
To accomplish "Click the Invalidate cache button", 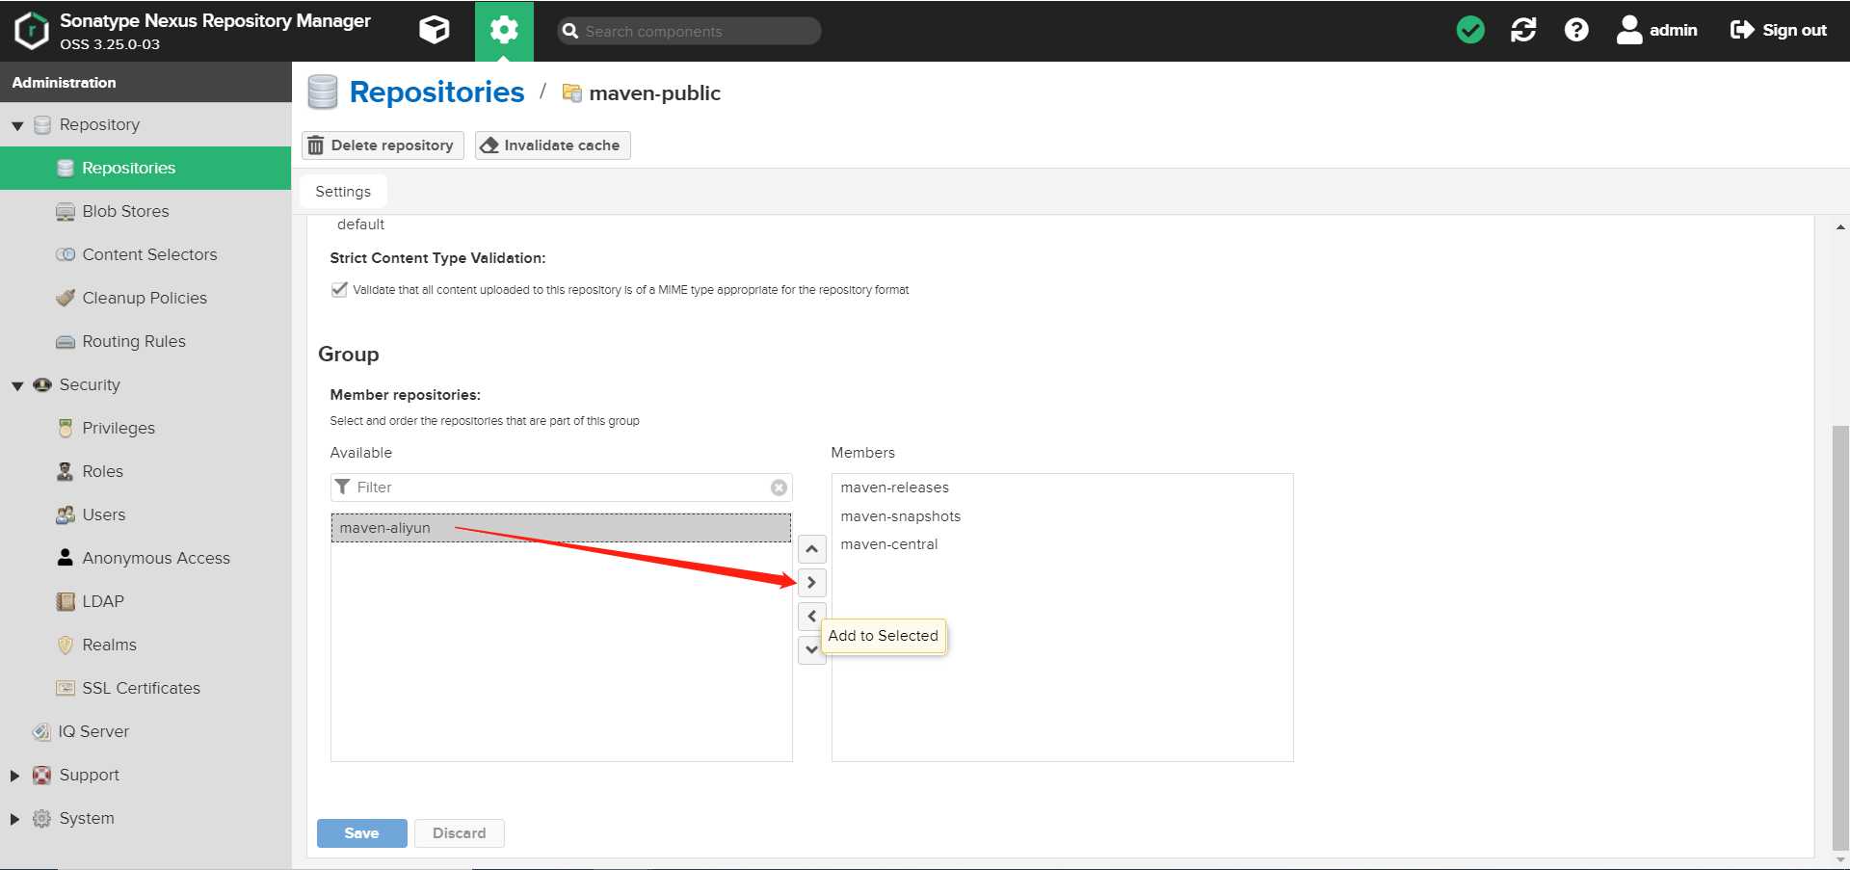I will pyautogui.click(x=553, y=145).
